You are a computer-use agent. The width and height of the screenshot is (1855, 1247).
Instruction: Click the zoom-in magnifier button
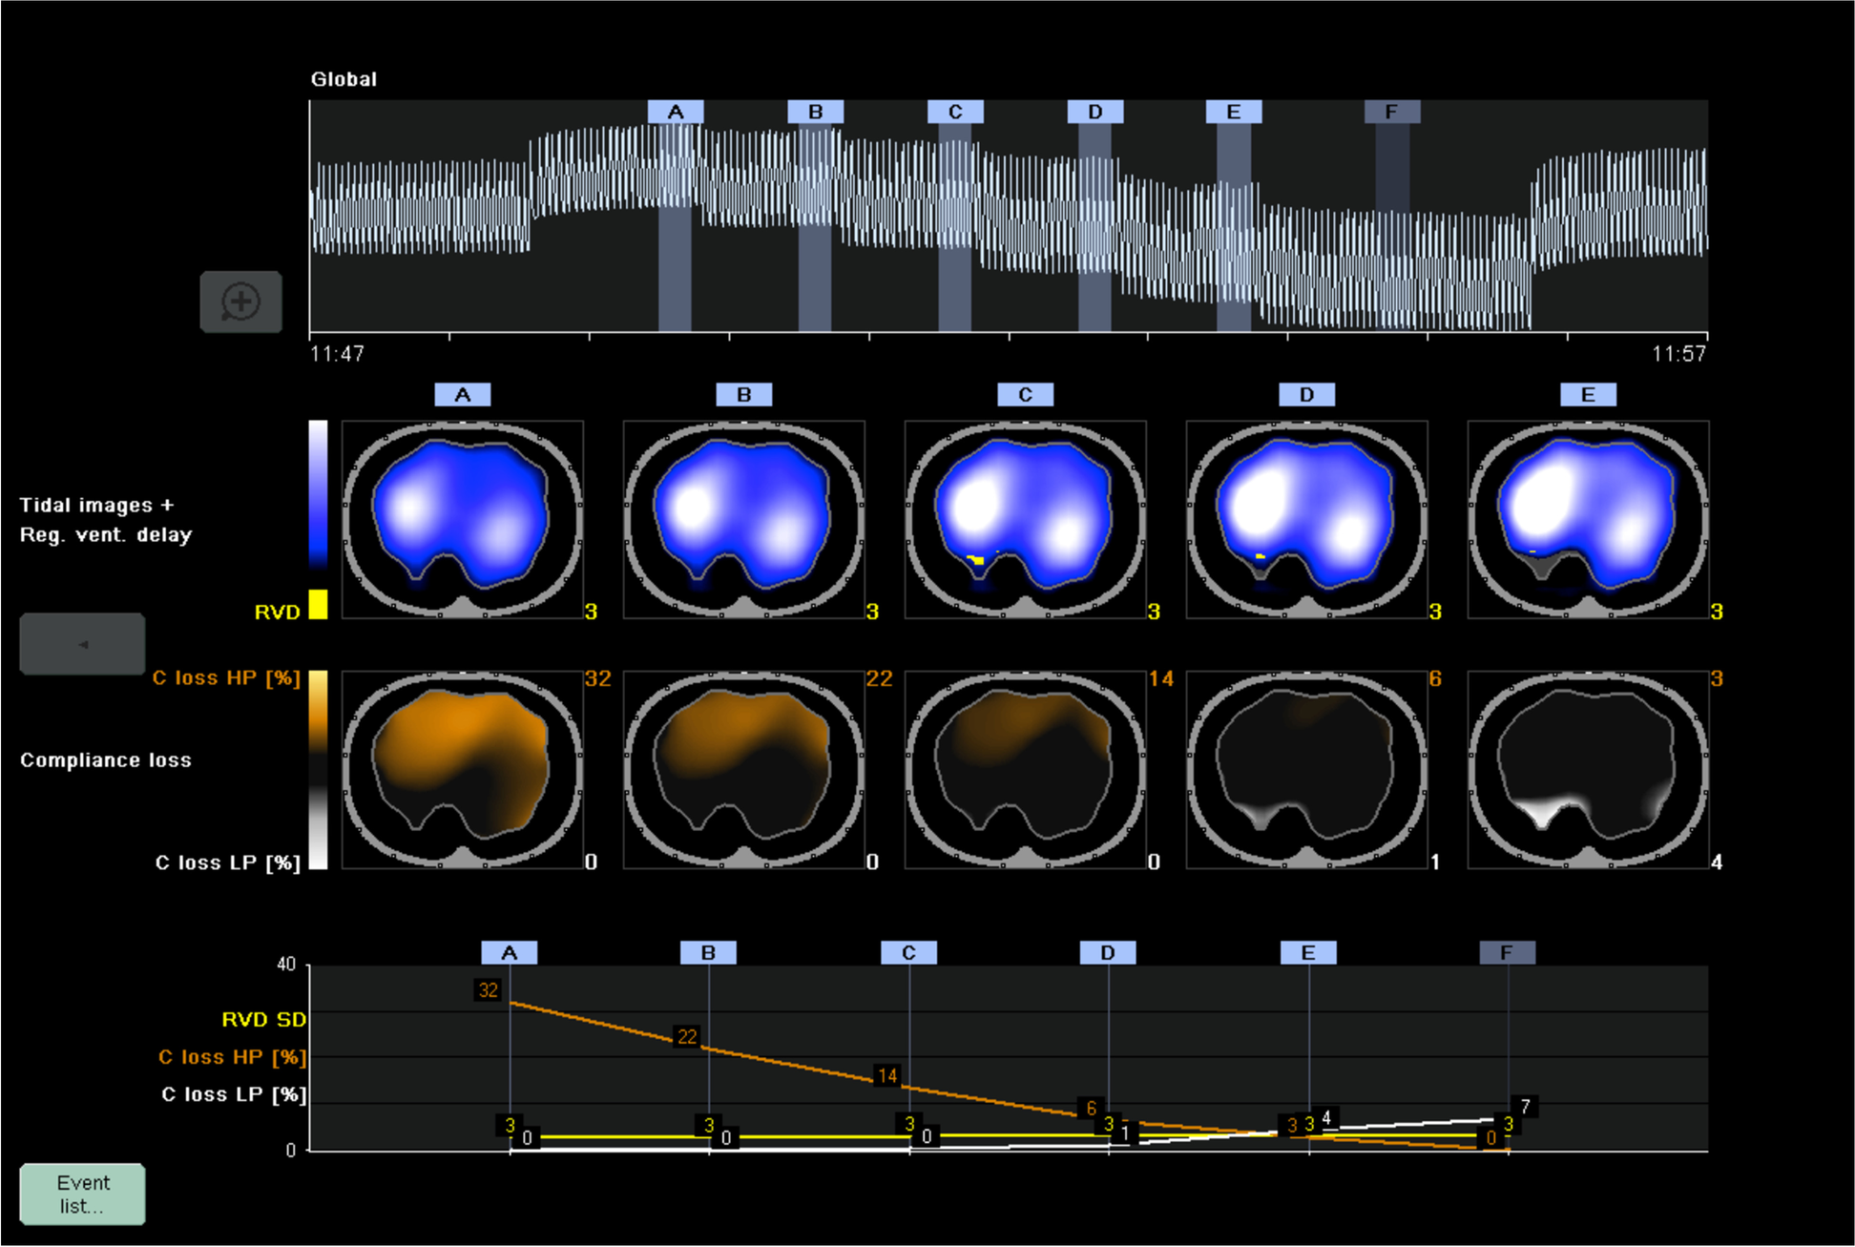(240, 302)
